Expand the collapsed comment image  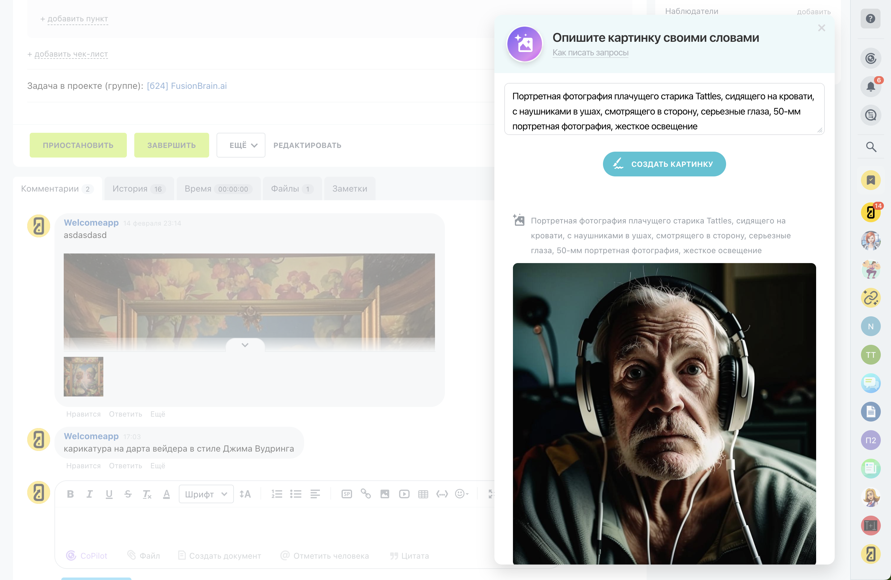[x=245, y=345]
